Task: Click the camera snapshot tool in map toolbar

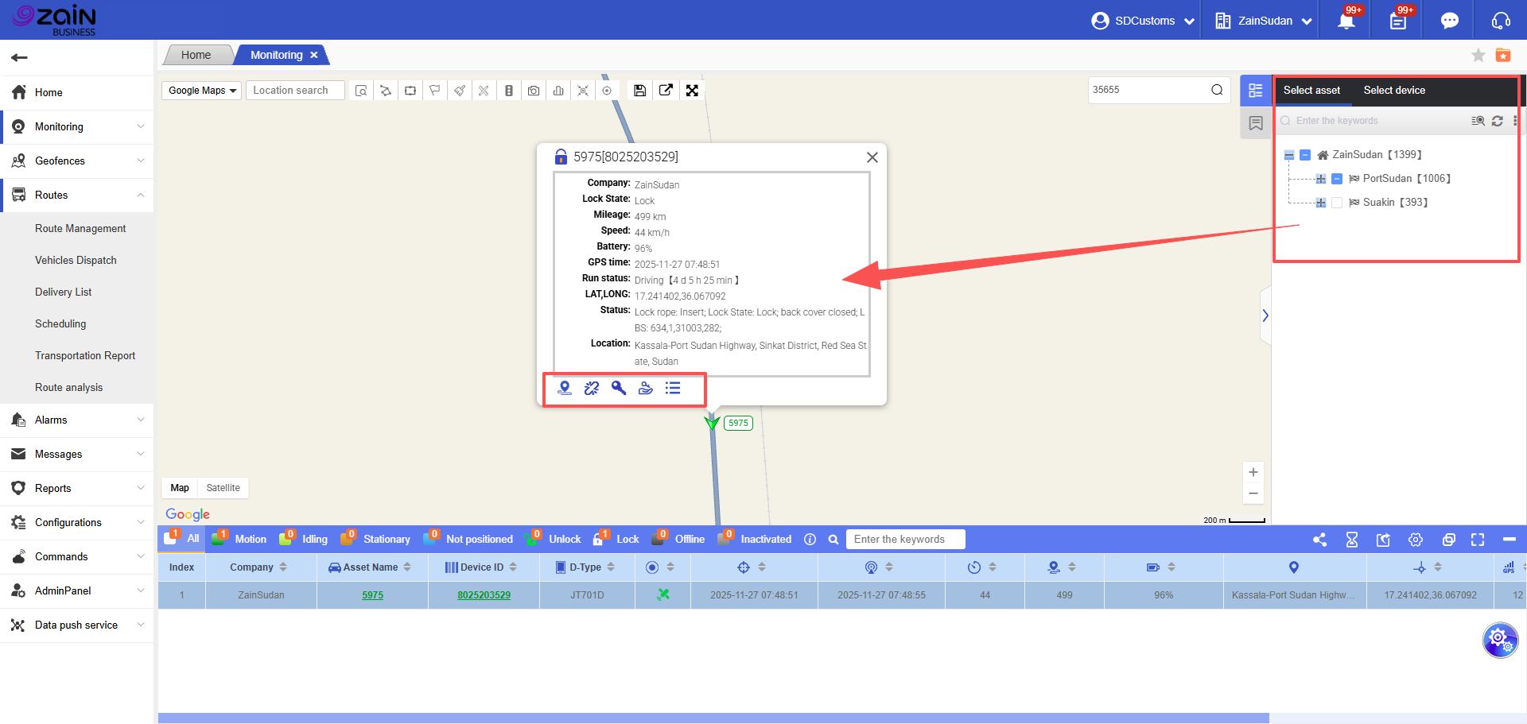Action: [534, 91]
